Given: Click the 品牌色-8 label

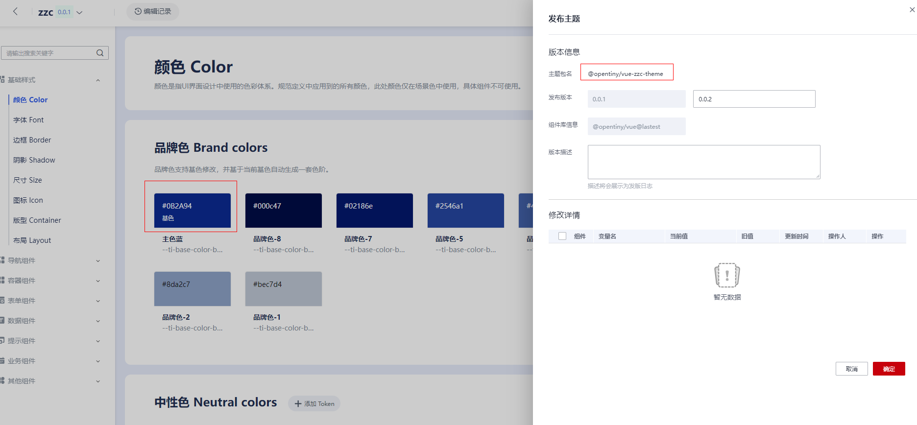Looking at the screenshot, I should pyautogui.click(x=267, y=239).
